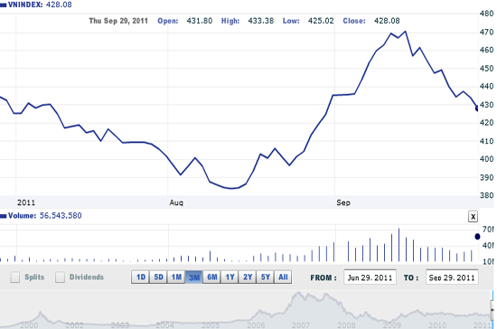
Task: Select the 6M time range
Action: (211, 277)
